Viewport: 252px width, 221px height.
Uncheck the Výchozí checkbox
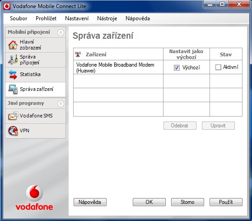(177, 68)
